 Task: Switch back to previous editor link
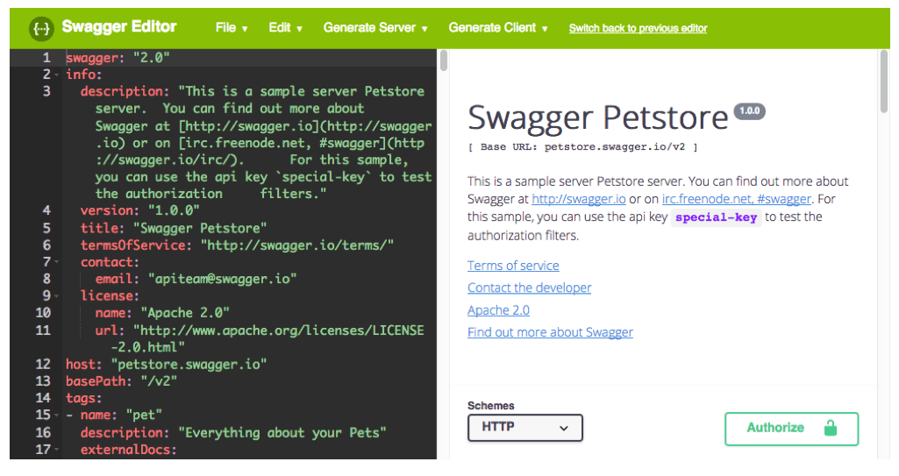pos(638,29)
